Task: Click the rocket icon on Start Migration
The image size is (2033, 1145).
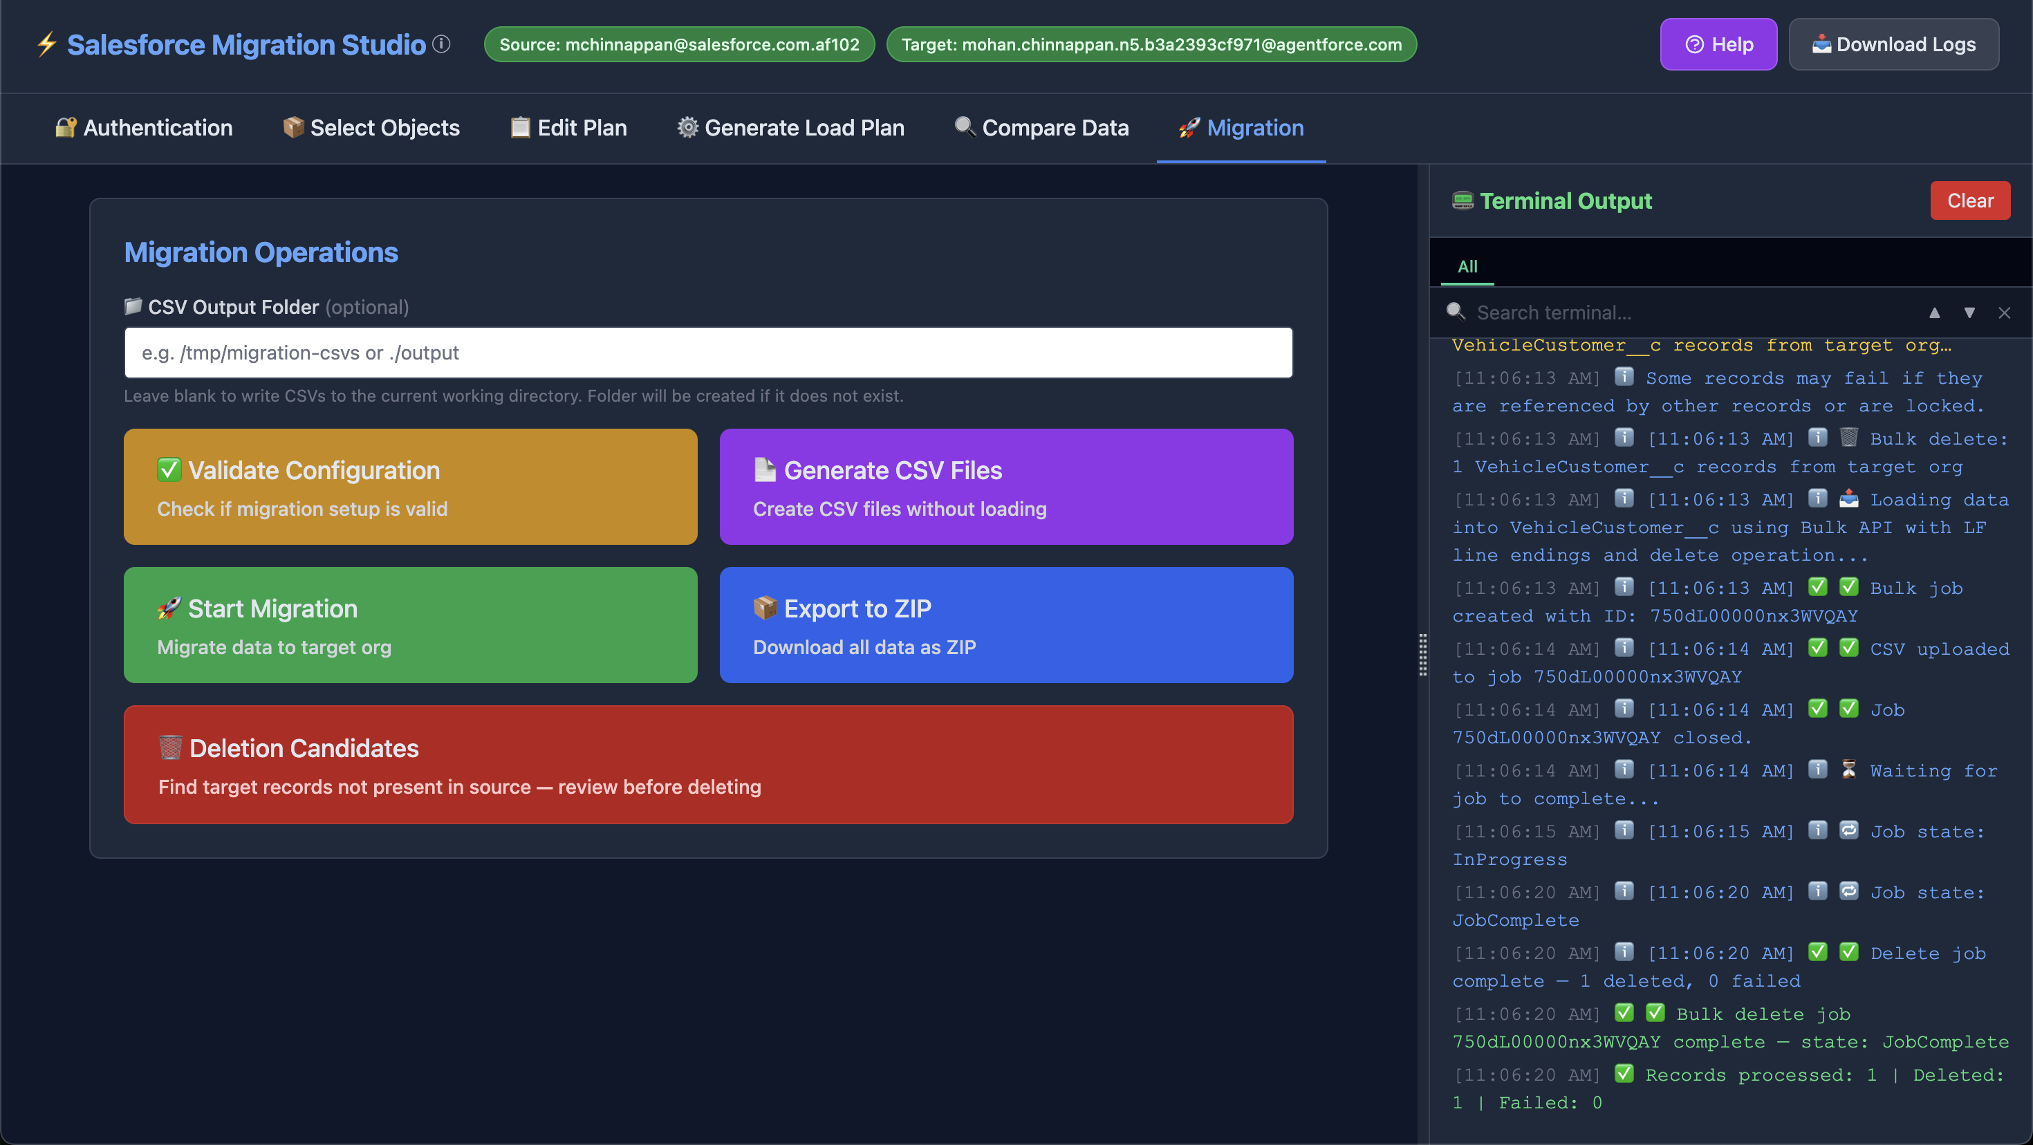Action: [x=169, y=608]
